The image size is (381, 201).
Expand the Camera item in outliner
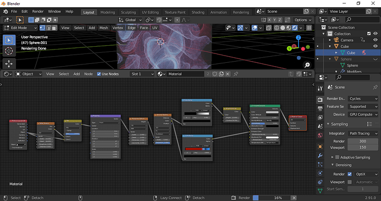pos(330,40)
